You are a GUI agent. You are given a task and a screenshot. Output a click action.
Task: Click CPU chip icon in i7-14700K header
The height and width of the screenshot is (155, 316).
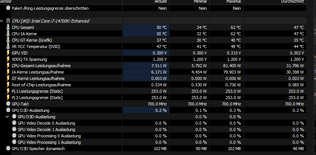tap(9, 21)
